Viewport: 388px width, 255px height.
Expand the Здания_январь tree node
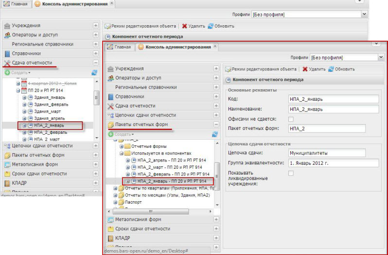click(x=24, y=97)
